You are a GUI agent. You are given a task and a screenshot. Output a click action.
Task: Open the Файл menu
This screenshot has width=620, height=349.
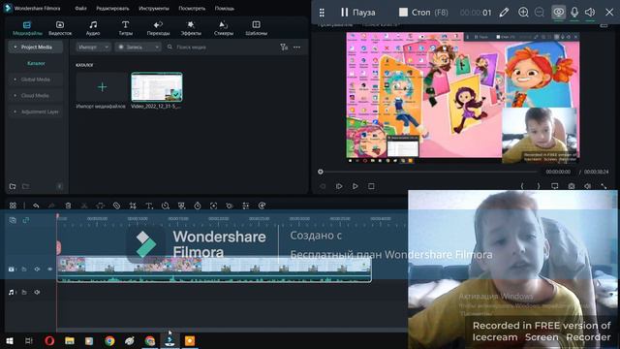click(x=80, y=9)
